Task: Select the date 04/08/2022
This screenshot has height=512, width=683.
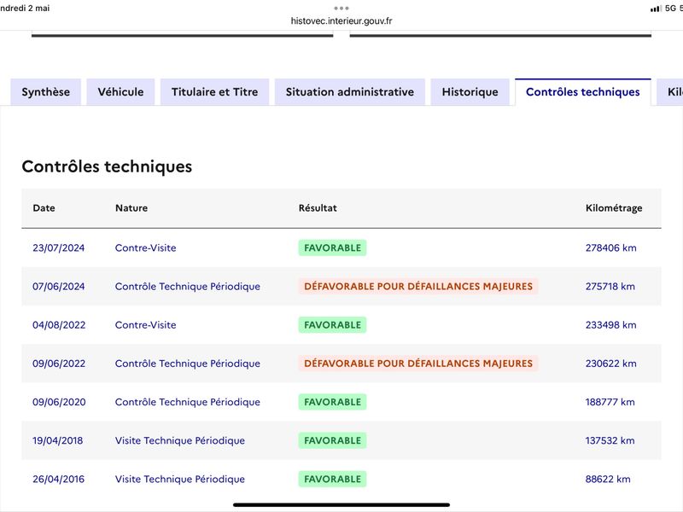Action: coord(59,325)
